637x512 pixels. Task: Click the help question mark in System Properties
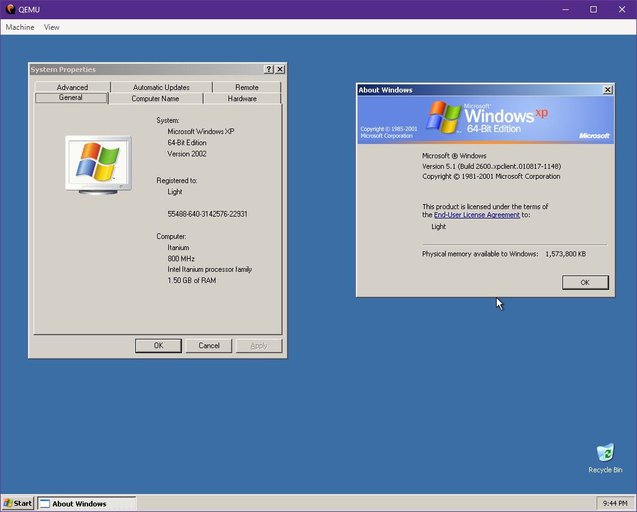(269, 70)
